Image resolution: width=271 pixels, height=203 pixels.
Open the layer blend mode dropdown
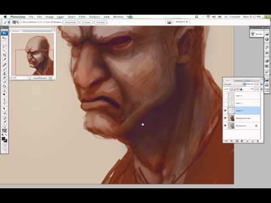(235, 84)
